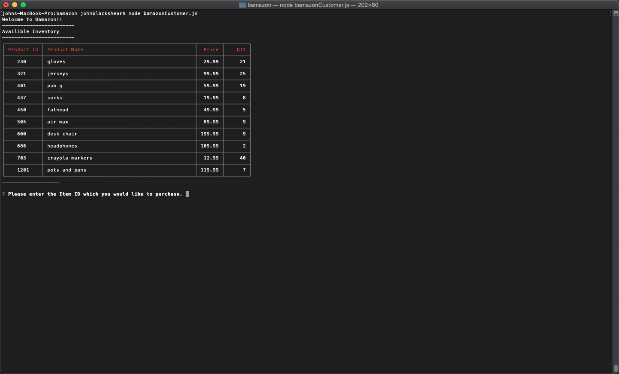Image resolution: width=619 pixels, height=374 pixels.
Task: Click product ID 230 in the table
Action: (21, 62)
